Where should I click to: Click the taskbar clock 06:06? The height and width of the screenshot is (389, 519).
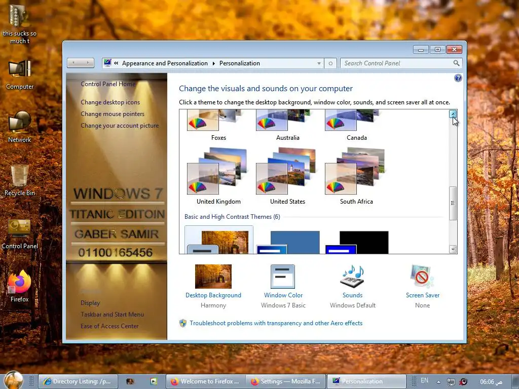tap(491, 382)
